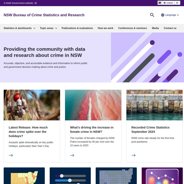Open the Listen toolbar menu icon
184x184 pixels.
160,3
